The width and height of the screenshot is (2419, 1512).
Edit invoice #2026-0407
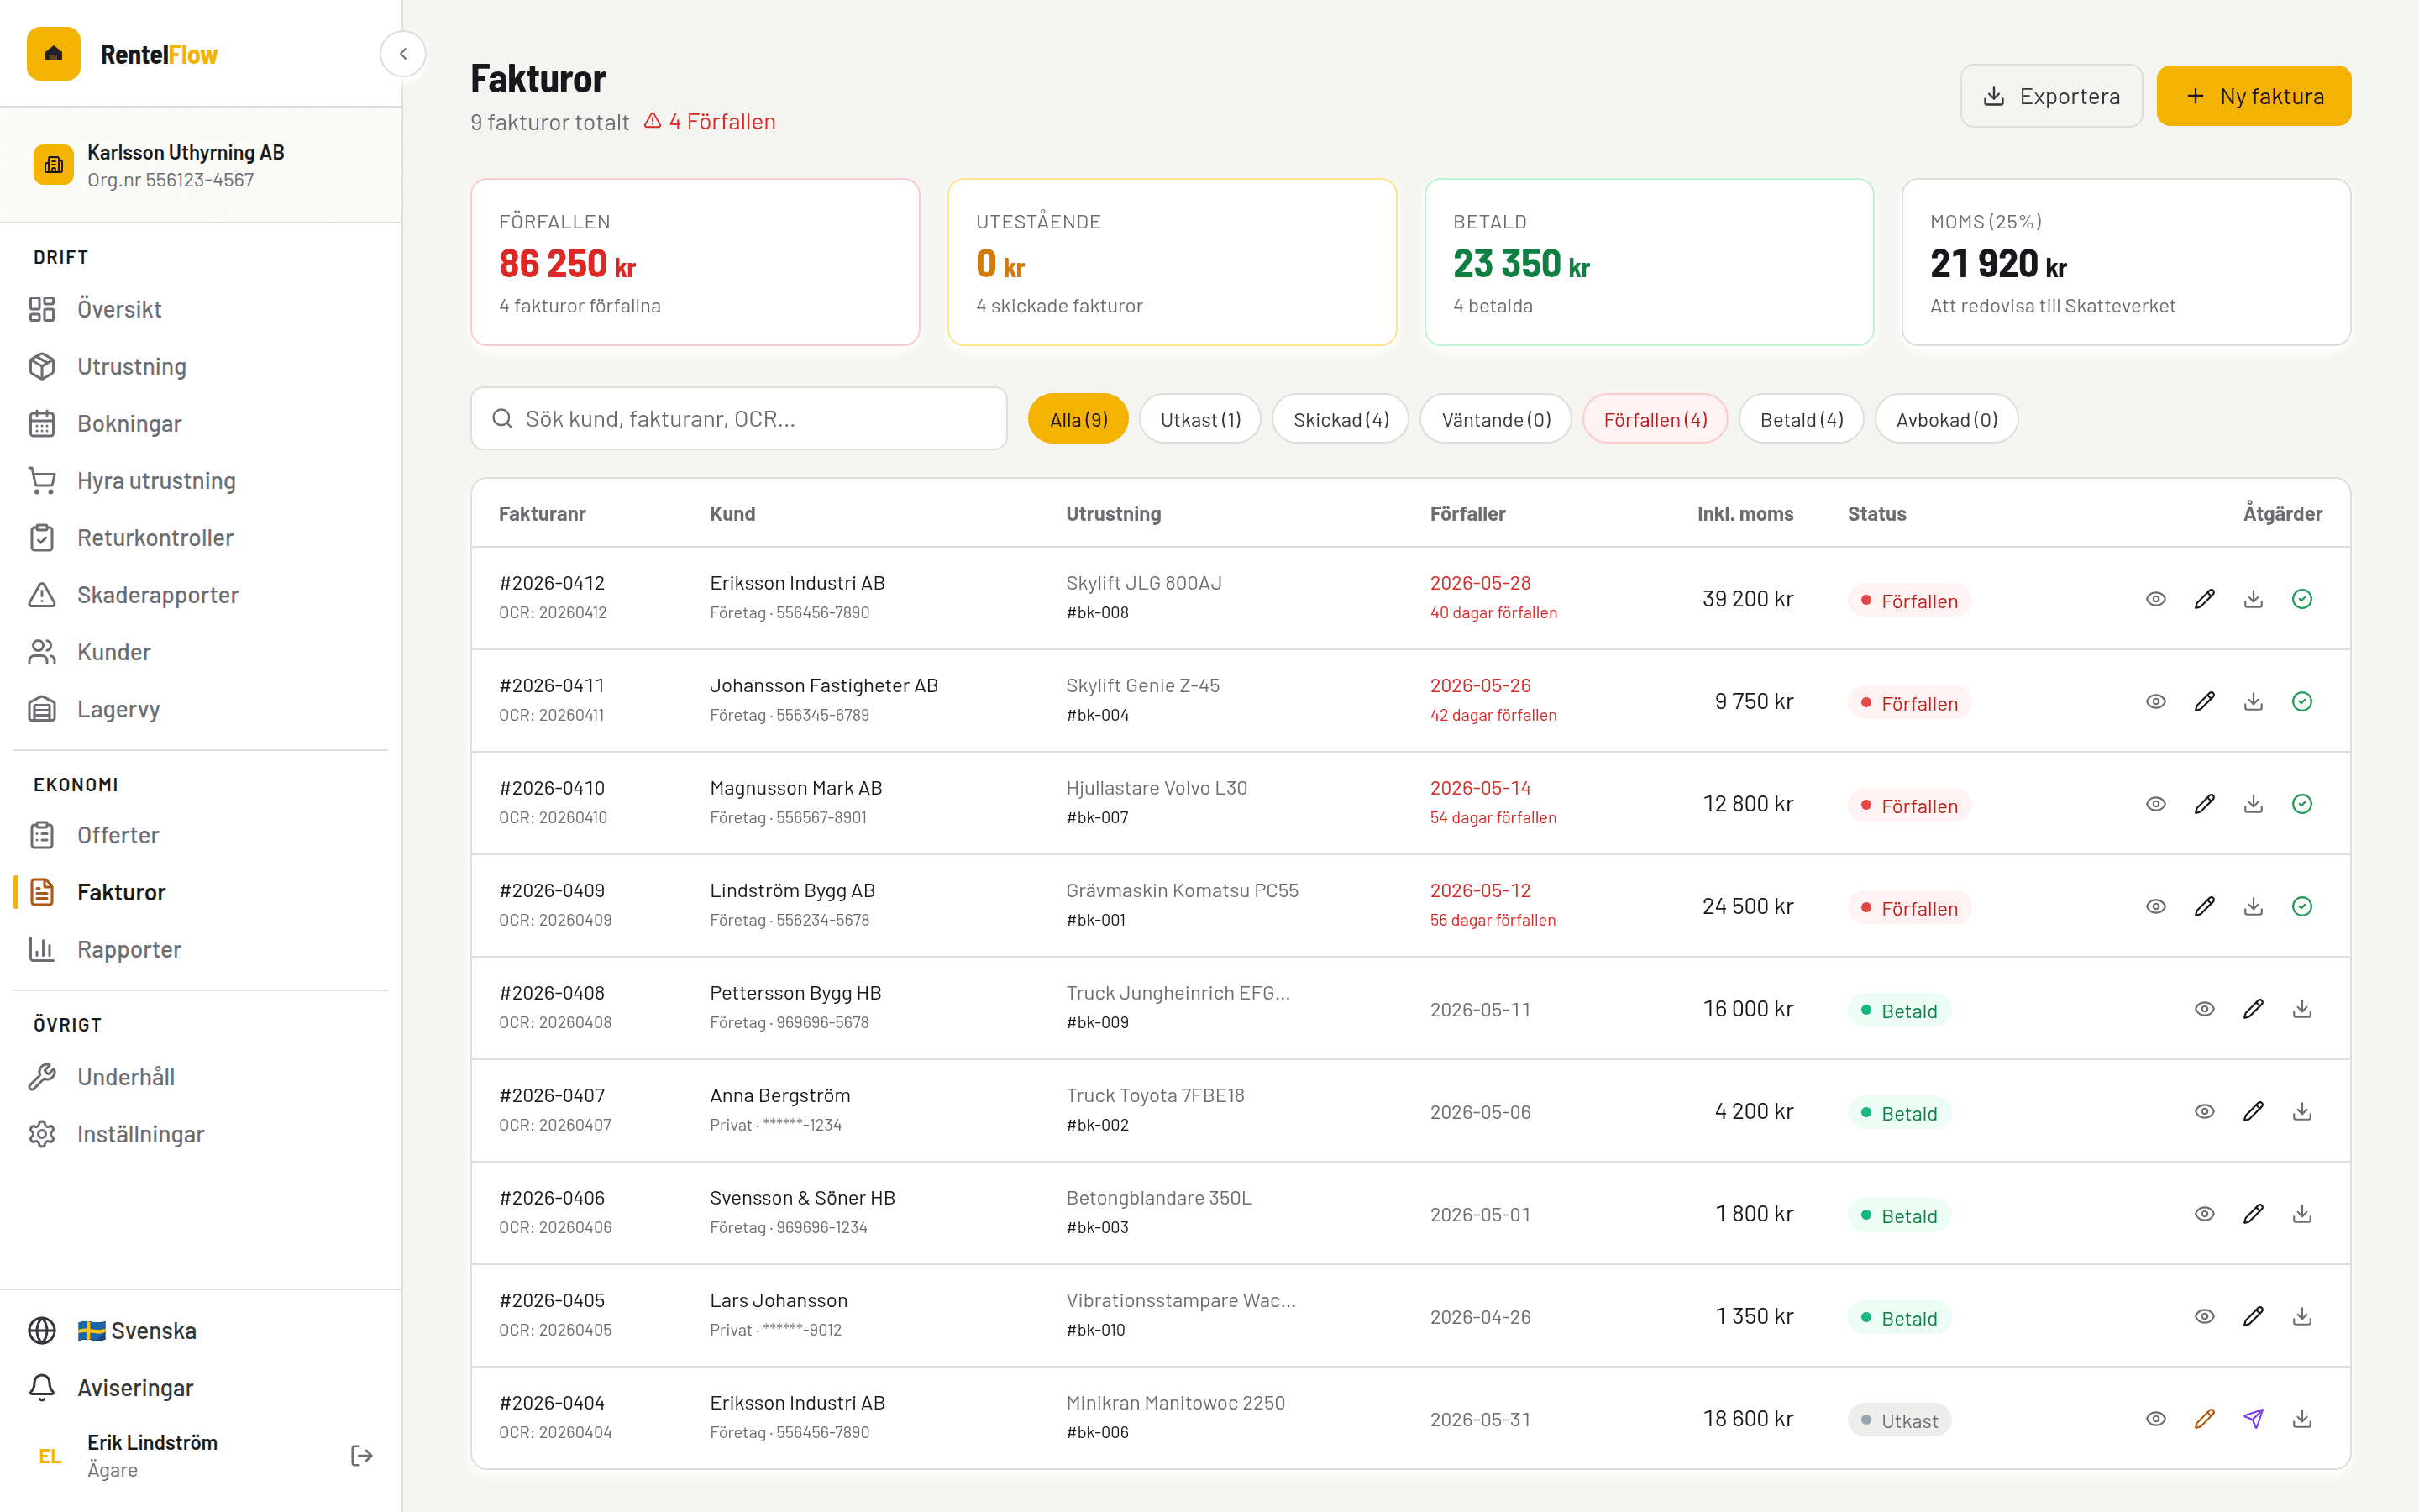(2253, 1111)
